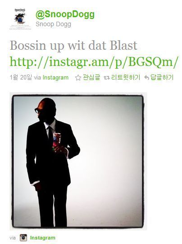This screenshot has height=244, width=182.
Task: Open the Instagram source link beside timestamp
Action: pyautogui.click(x=55, y=78)
